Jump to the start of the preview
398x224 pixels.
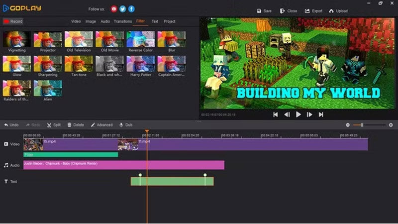coord(276,114)
